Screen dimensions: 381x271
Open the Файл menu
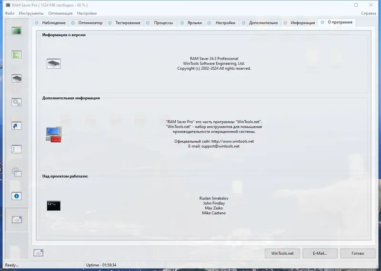point(10,13)
